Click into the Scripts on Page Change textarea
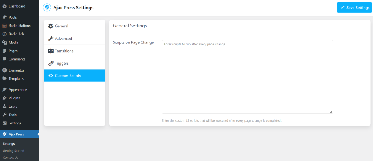 coord(247,77)
